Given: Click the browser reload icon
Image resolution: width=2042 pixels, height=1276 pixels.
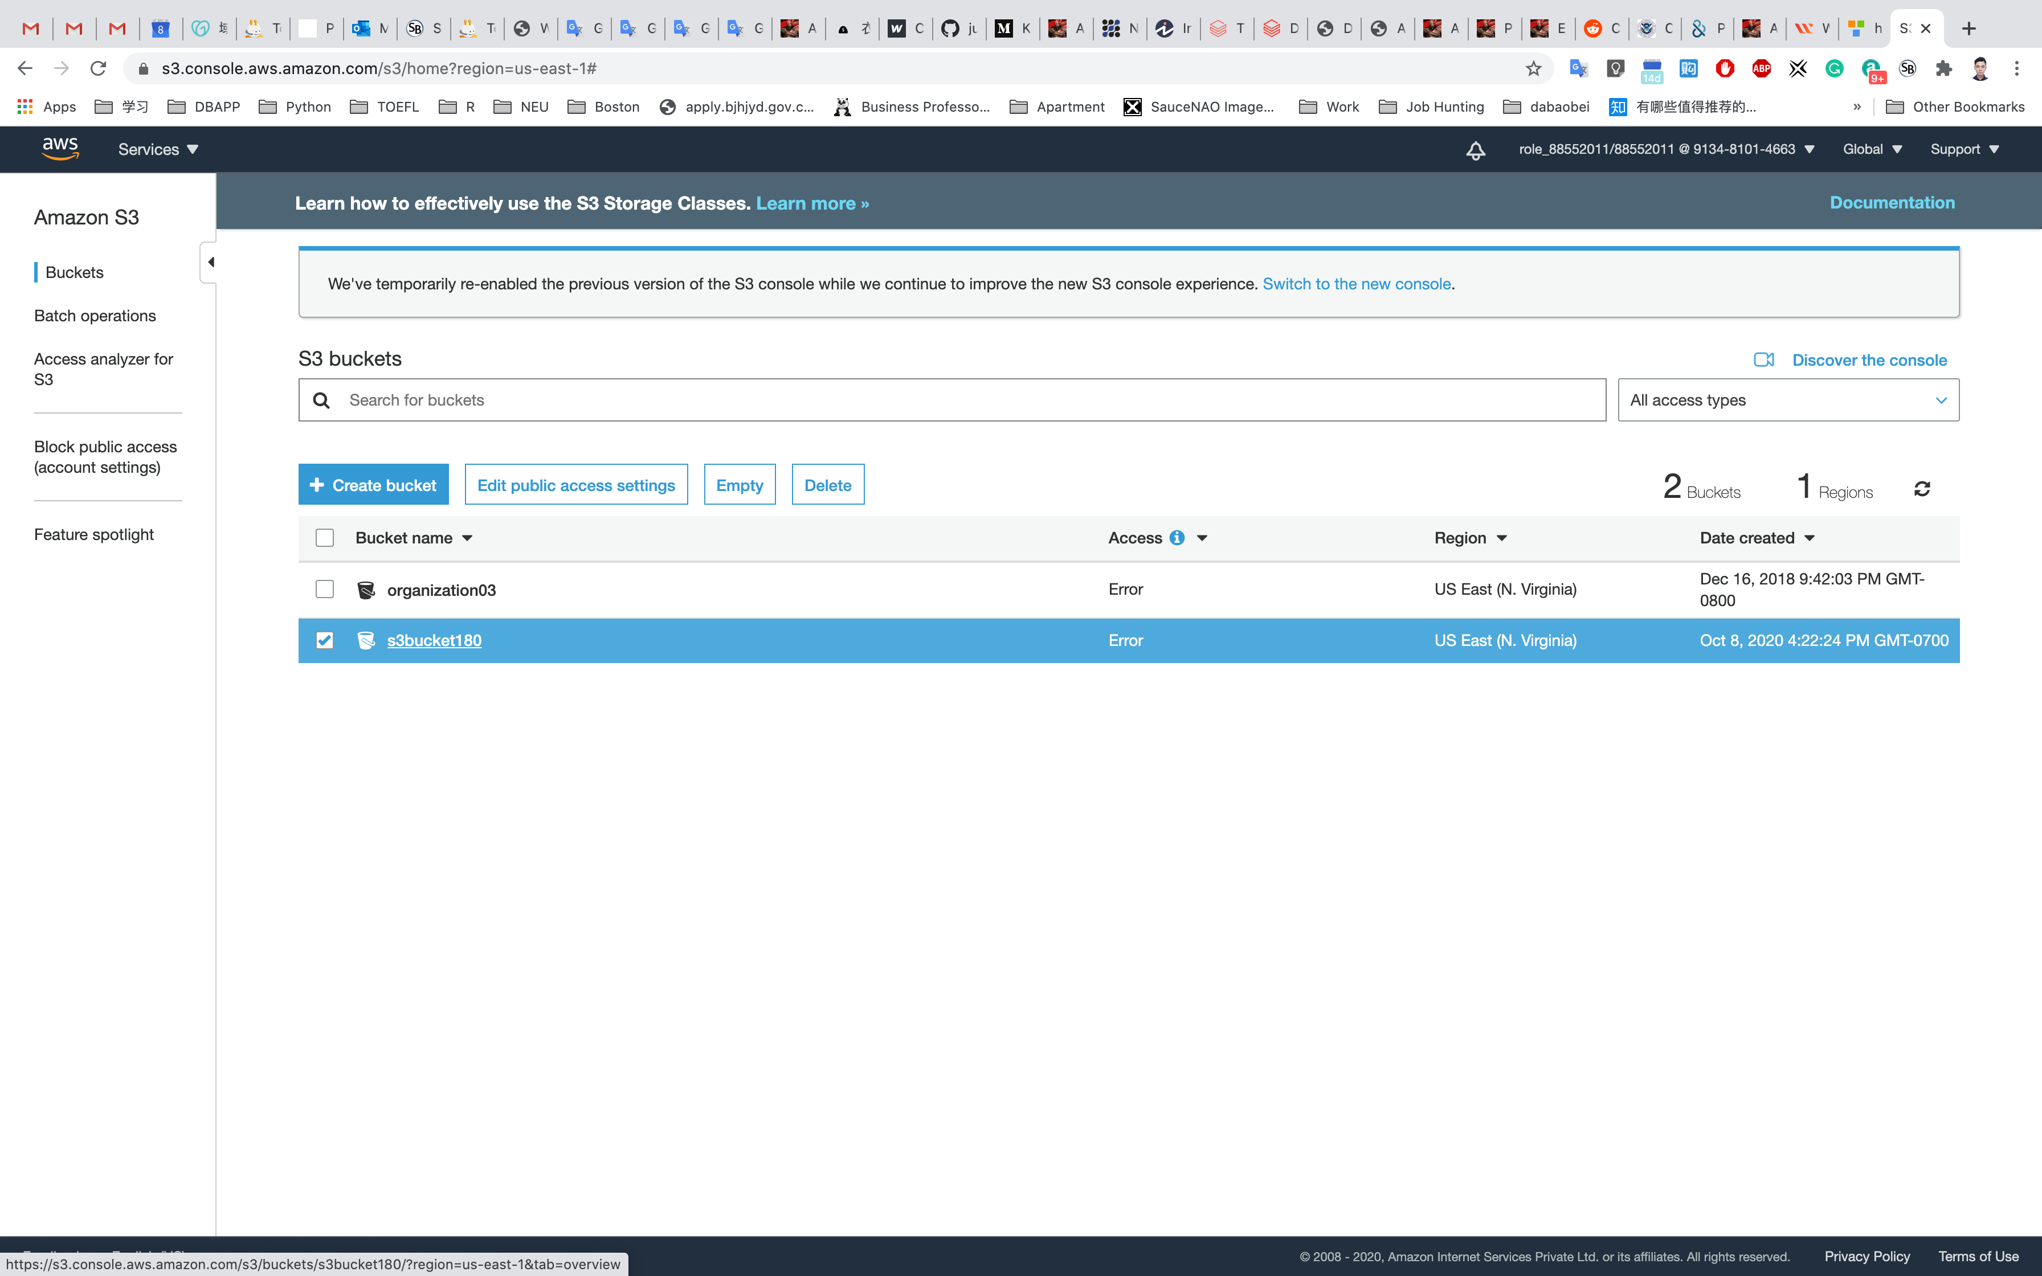Looking at the screenshot, I should [98, 68].
